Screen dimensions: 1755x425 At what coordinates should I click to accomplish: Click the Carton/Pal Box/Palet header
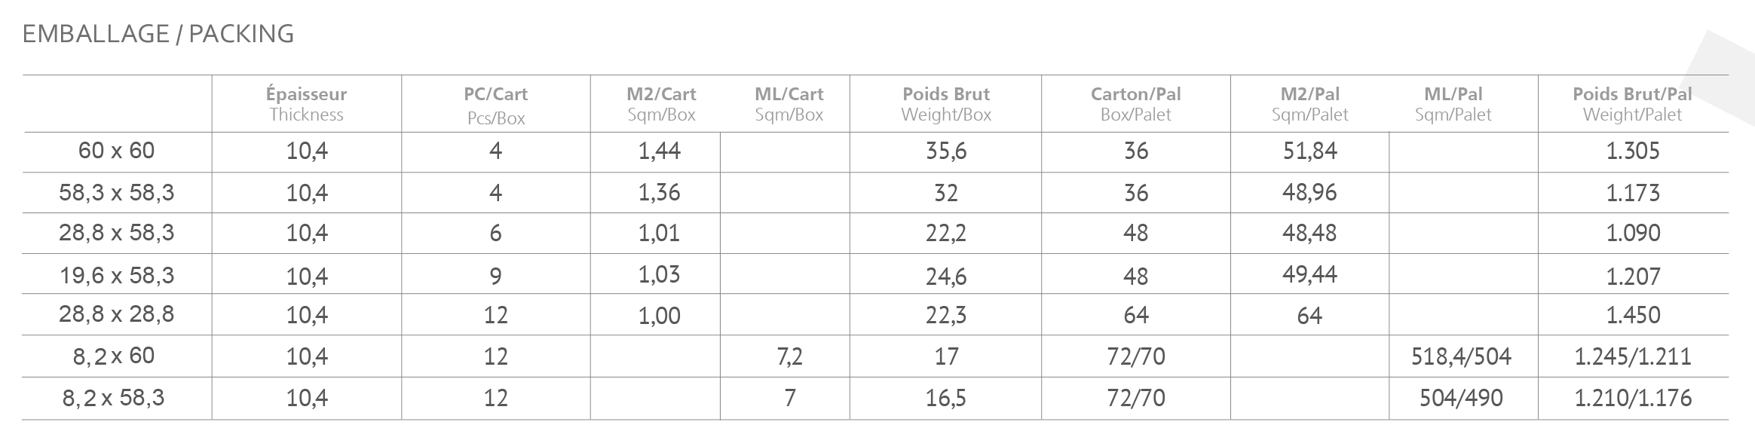1135,104
